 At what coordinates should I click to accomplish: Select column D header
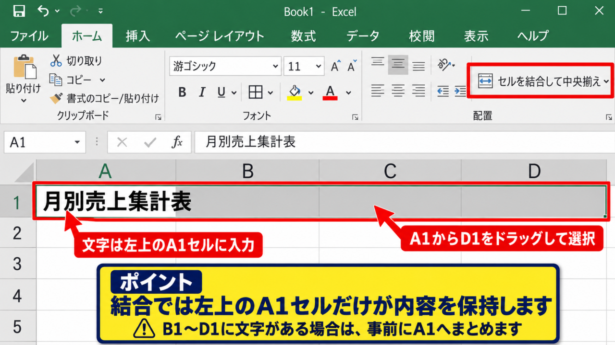[x=534, y=171]
